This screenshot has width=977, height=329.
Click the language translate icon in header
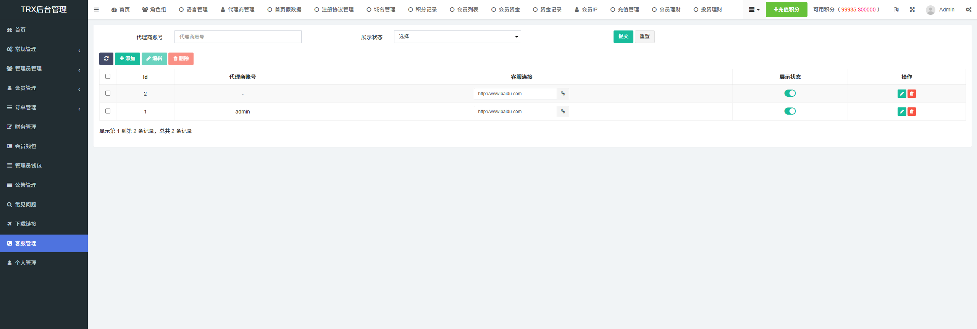896,10
